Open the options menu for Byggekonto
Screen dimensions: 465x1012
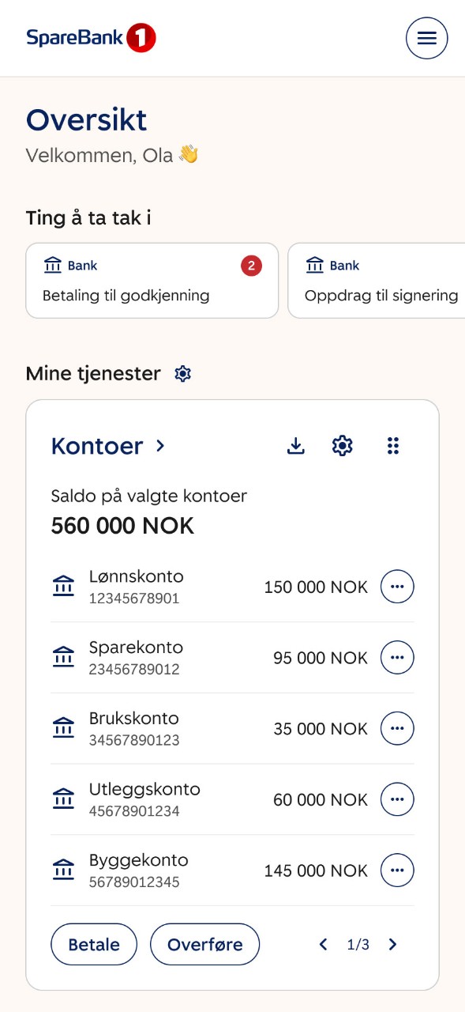point(397,870)
